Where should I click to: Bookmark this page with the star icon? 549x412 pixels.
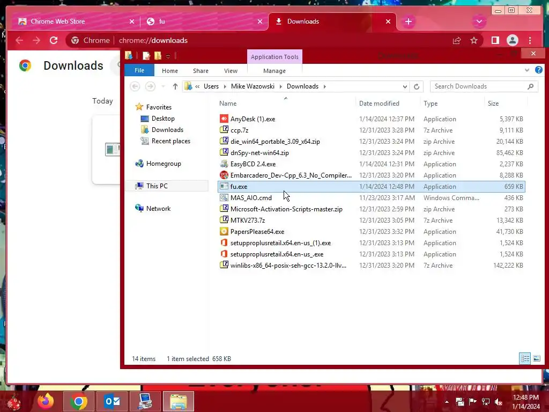click(x=474, y=40)
